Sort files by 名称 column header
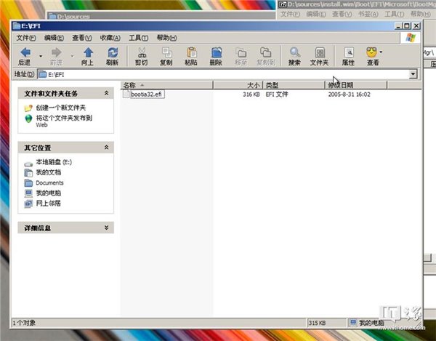The height and width of the screenshot is (341, 436). point(167,85)
